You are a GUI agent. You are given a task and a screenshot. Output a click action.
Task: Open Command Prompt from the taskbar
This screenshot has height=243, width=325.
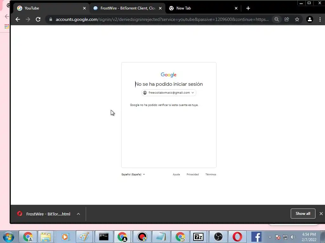pos(104,237)
